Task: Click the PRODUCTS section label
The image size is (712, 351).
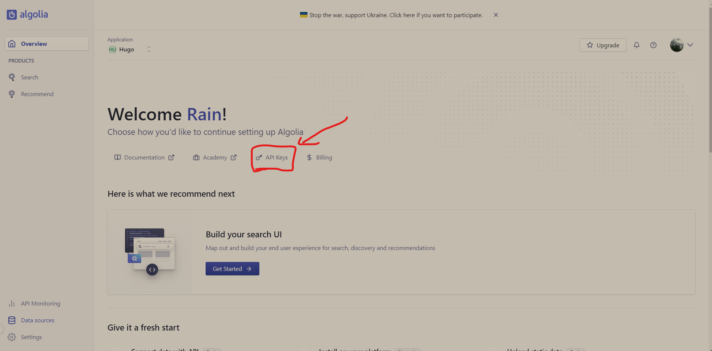Action: (21, 61)
